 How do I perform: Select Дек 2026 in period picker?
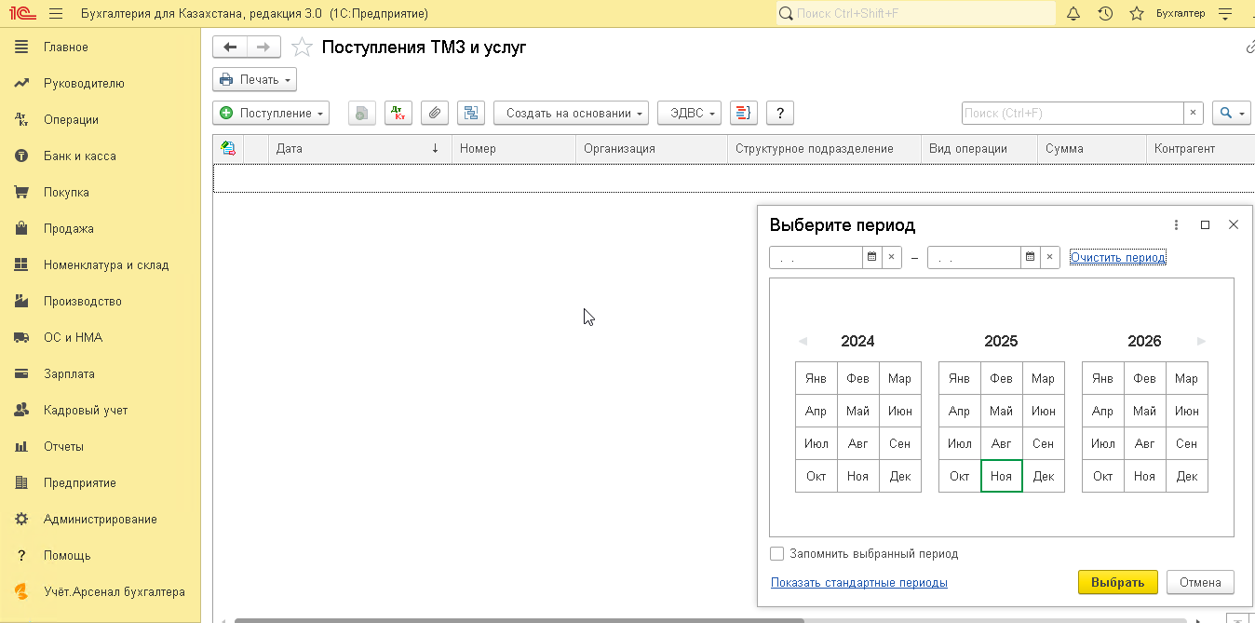pyautogui.click(x=1187, y=476)
